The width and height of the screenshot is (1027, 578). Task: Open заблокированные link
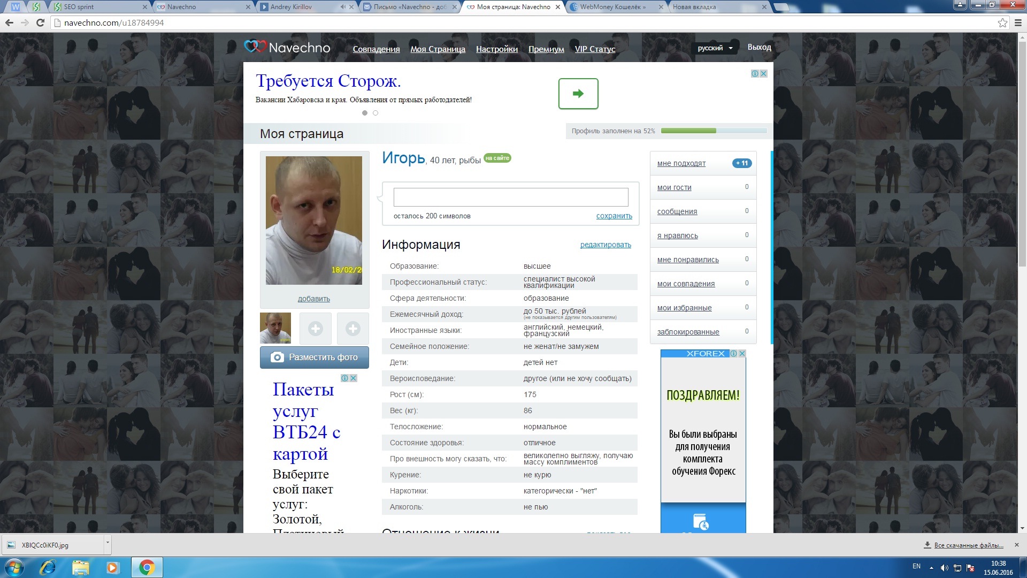coord(688,332)
